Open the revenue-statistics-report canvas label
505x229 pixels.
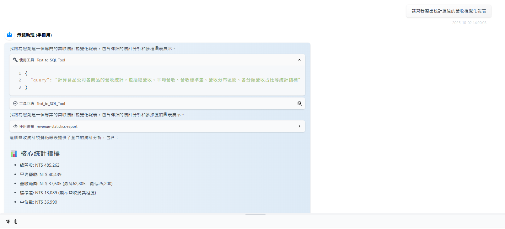pyautogui.click(x=57, y=127)
